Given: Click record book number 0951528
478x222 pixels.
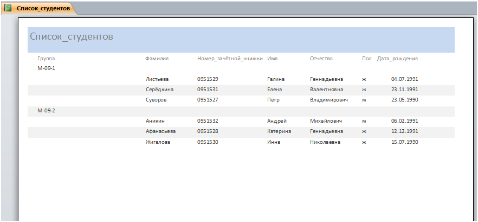Looking at the screenshot, I should (x=208, y=131).
